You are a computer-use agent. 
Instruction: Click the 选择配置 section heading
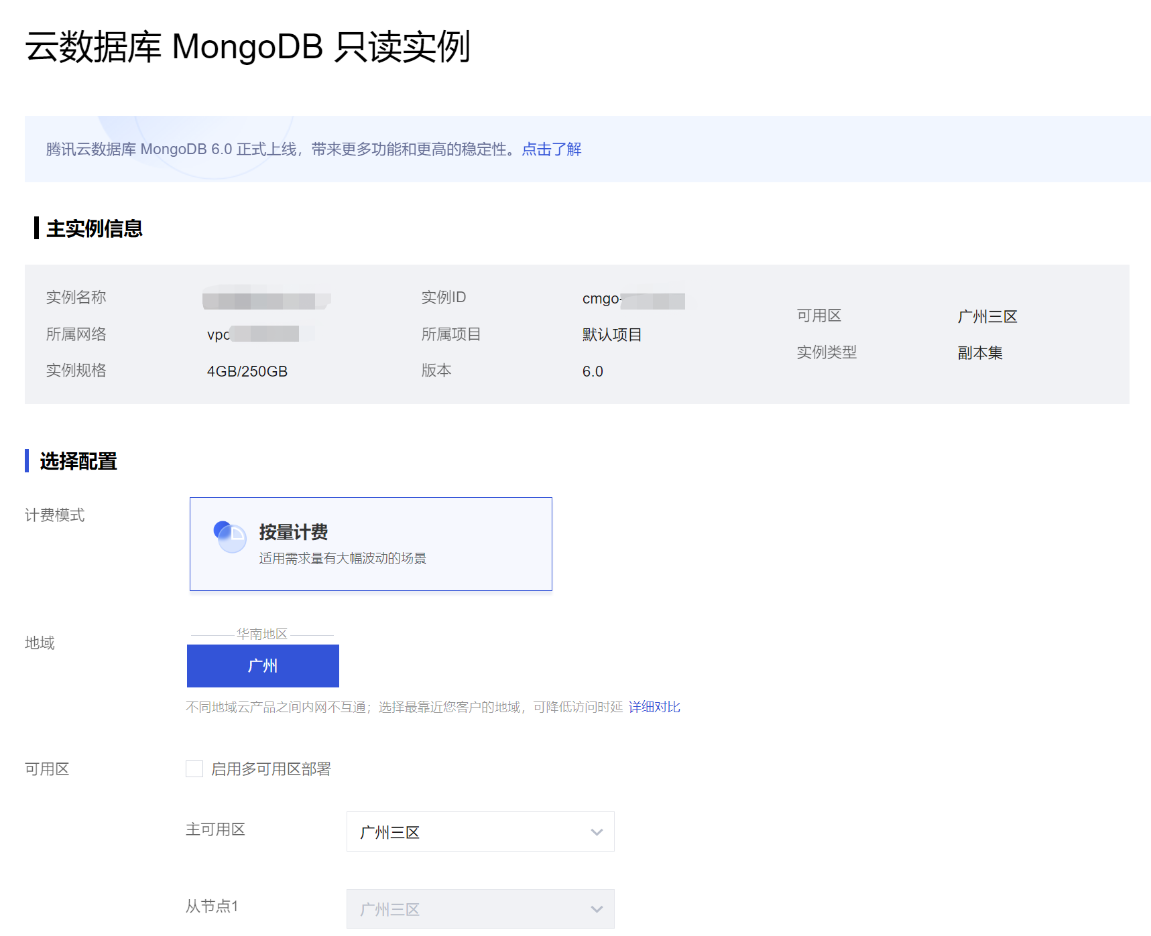(x=78, y=461)
